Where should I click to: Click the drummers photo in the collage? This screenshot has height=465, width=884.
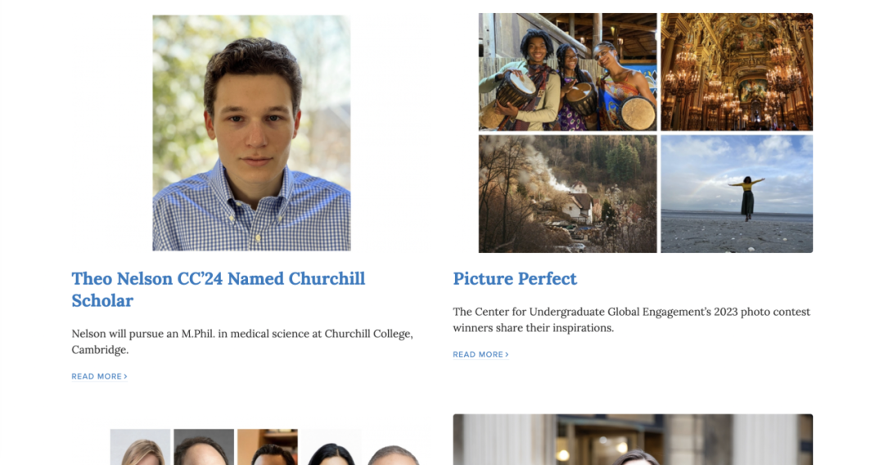click(567, 72)
